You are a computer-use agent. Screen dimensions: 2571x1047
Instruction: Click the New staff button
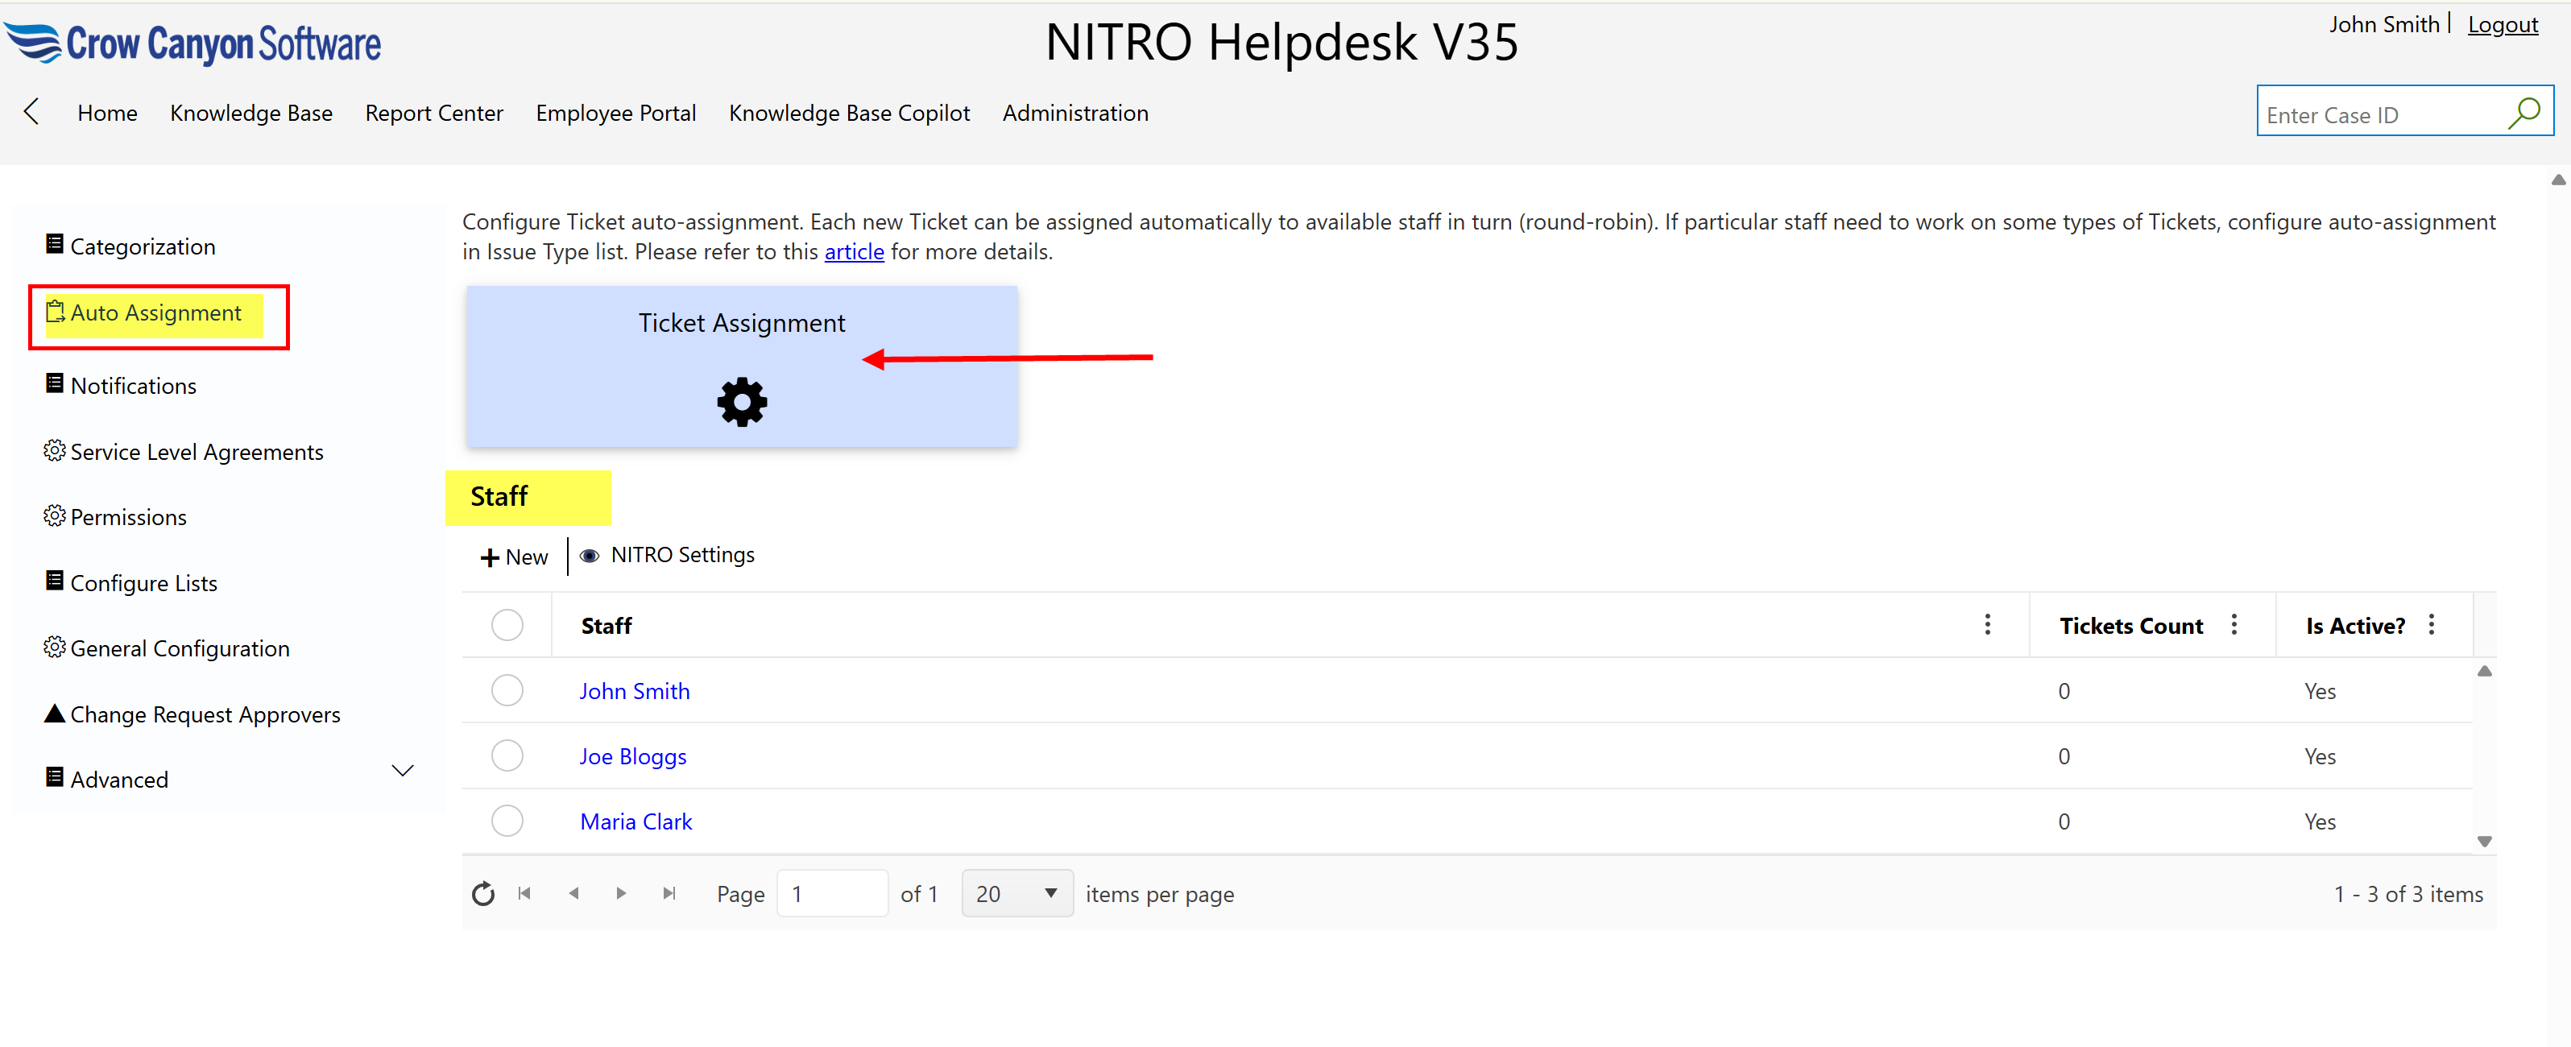click(514, 557)
